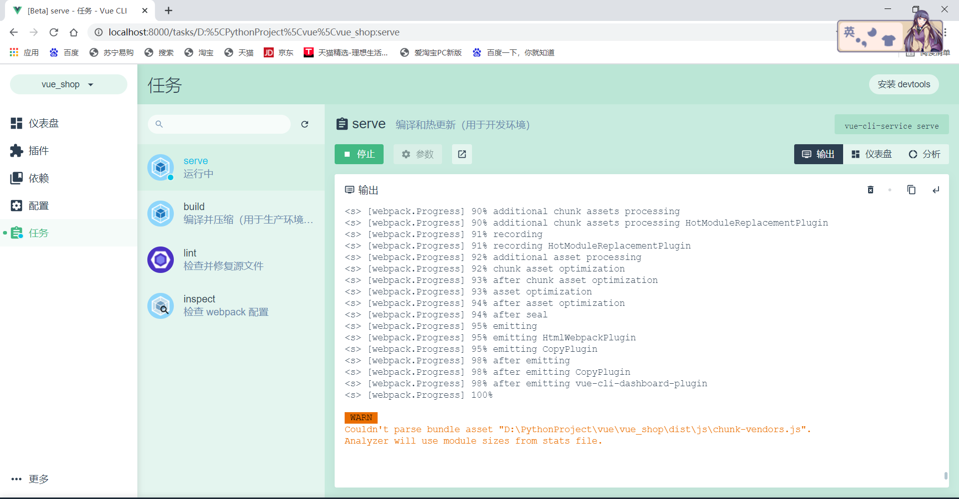The image size is (959, 499).
Task: Click the 任务 clipboard icon in sidebar
Action: [17, 233]
